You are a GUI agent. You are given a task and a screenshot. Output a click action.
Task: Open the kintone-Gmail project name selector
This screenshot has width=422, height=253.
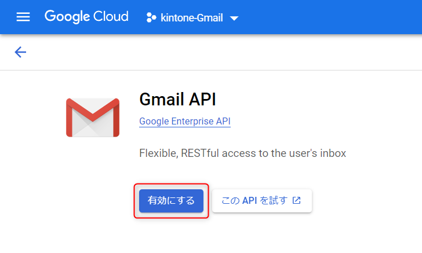(192, 17)
